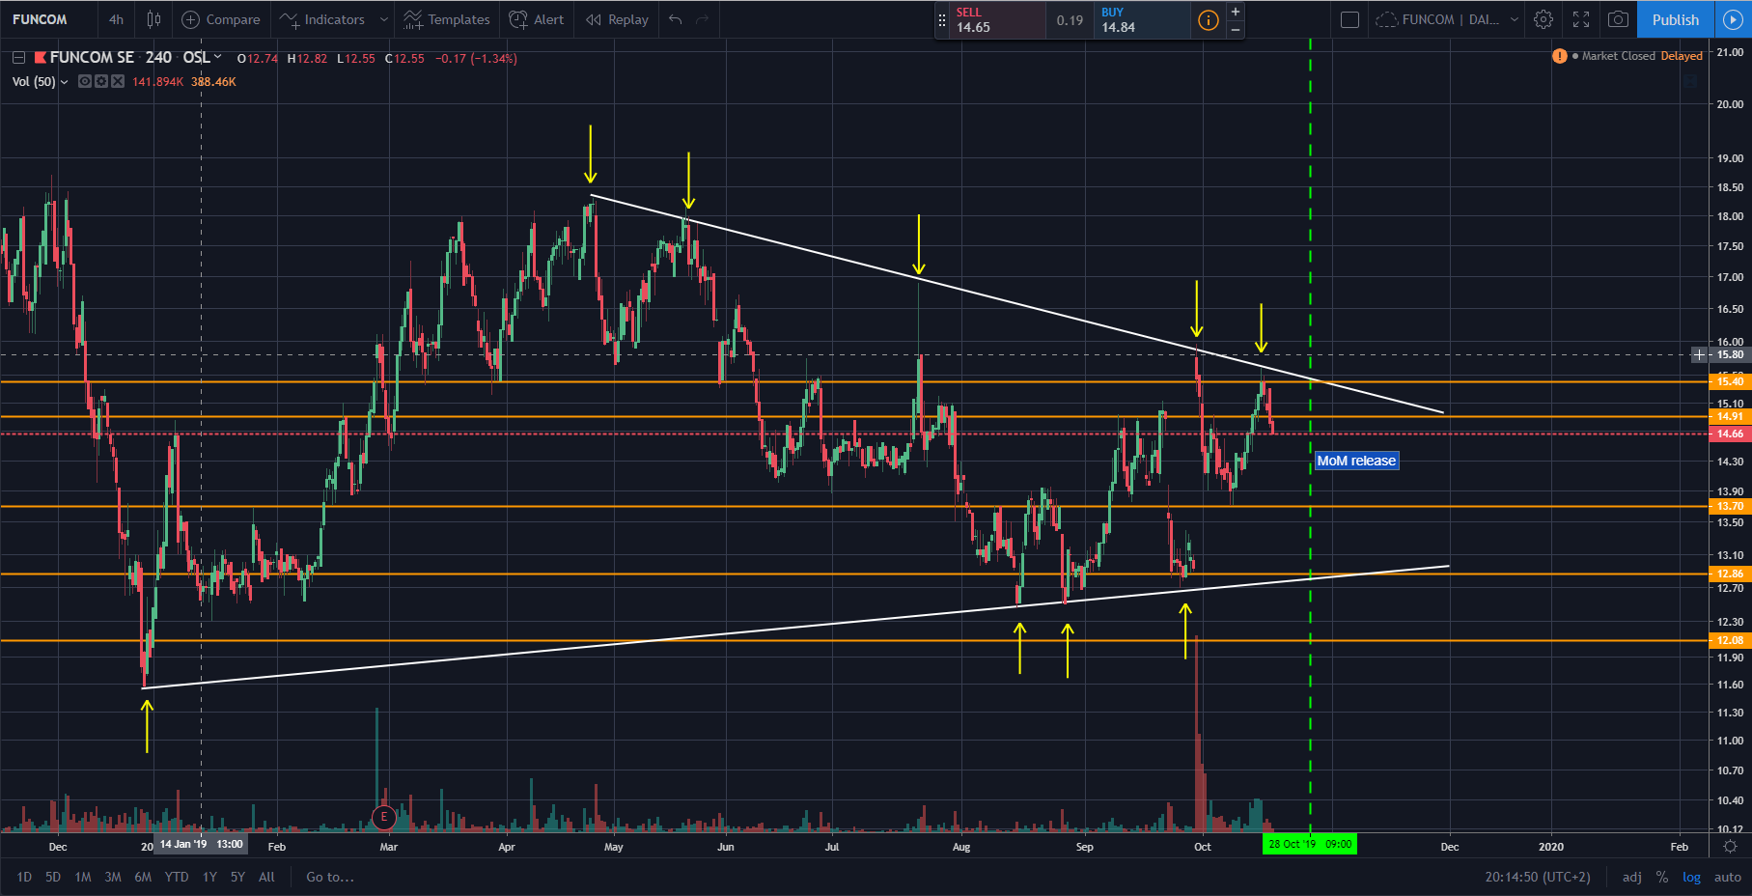Click the green 28 Oct '19 date label
This screenshot has height=896, width=1752.
click(x=1310, y=844)
